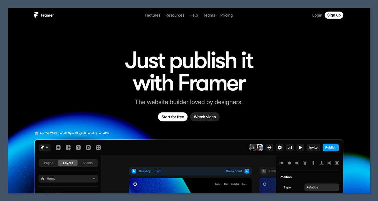Click Start for free button
This screenshot has width=378, height=201.
click(x=173, y=117)
